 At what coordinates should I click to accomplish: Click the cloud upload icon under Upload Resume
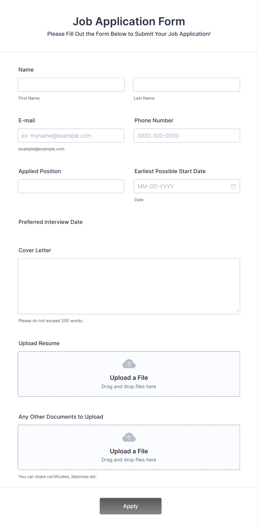pos(129,364)
